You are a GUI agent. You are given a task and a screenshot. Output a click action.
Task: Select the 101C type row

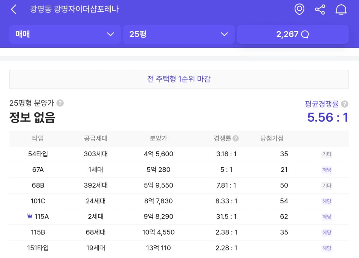(179, 201)
